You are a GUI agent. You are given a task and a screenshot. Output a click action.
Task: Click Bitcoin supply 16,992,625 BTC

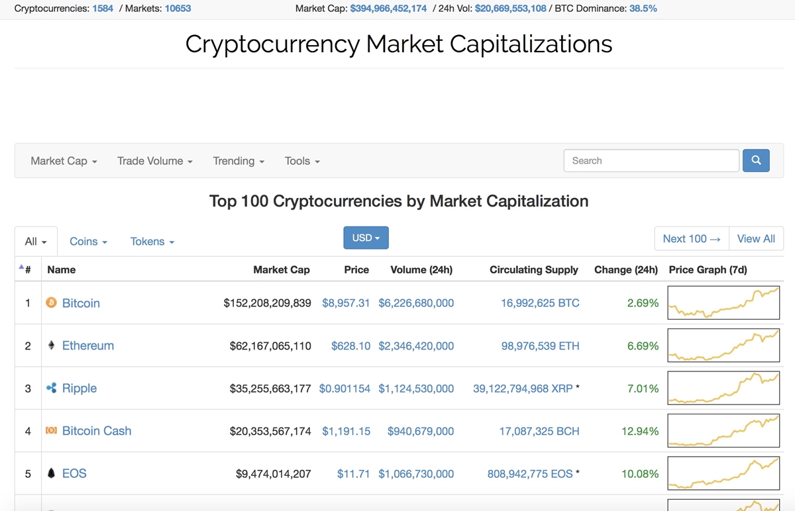point(540,303)
